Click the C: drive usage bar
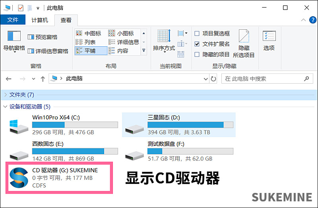 75,125
